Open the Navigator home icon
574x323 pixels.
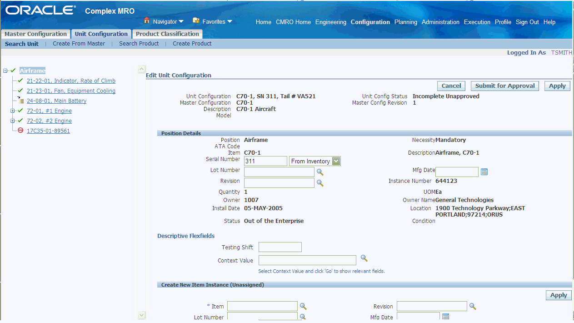[x=147, y=20]
